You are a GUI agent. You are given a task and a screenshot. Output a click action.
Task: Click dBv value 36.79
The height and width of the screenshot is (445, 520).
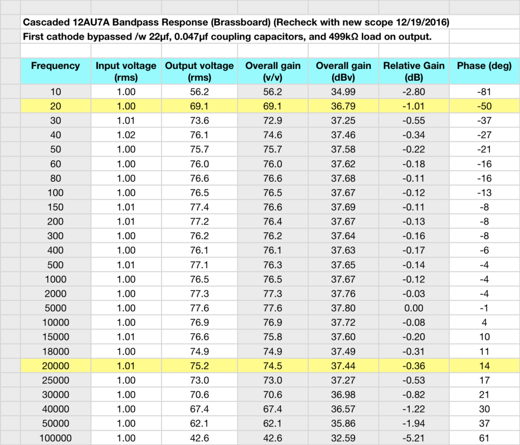pos(343,106)
